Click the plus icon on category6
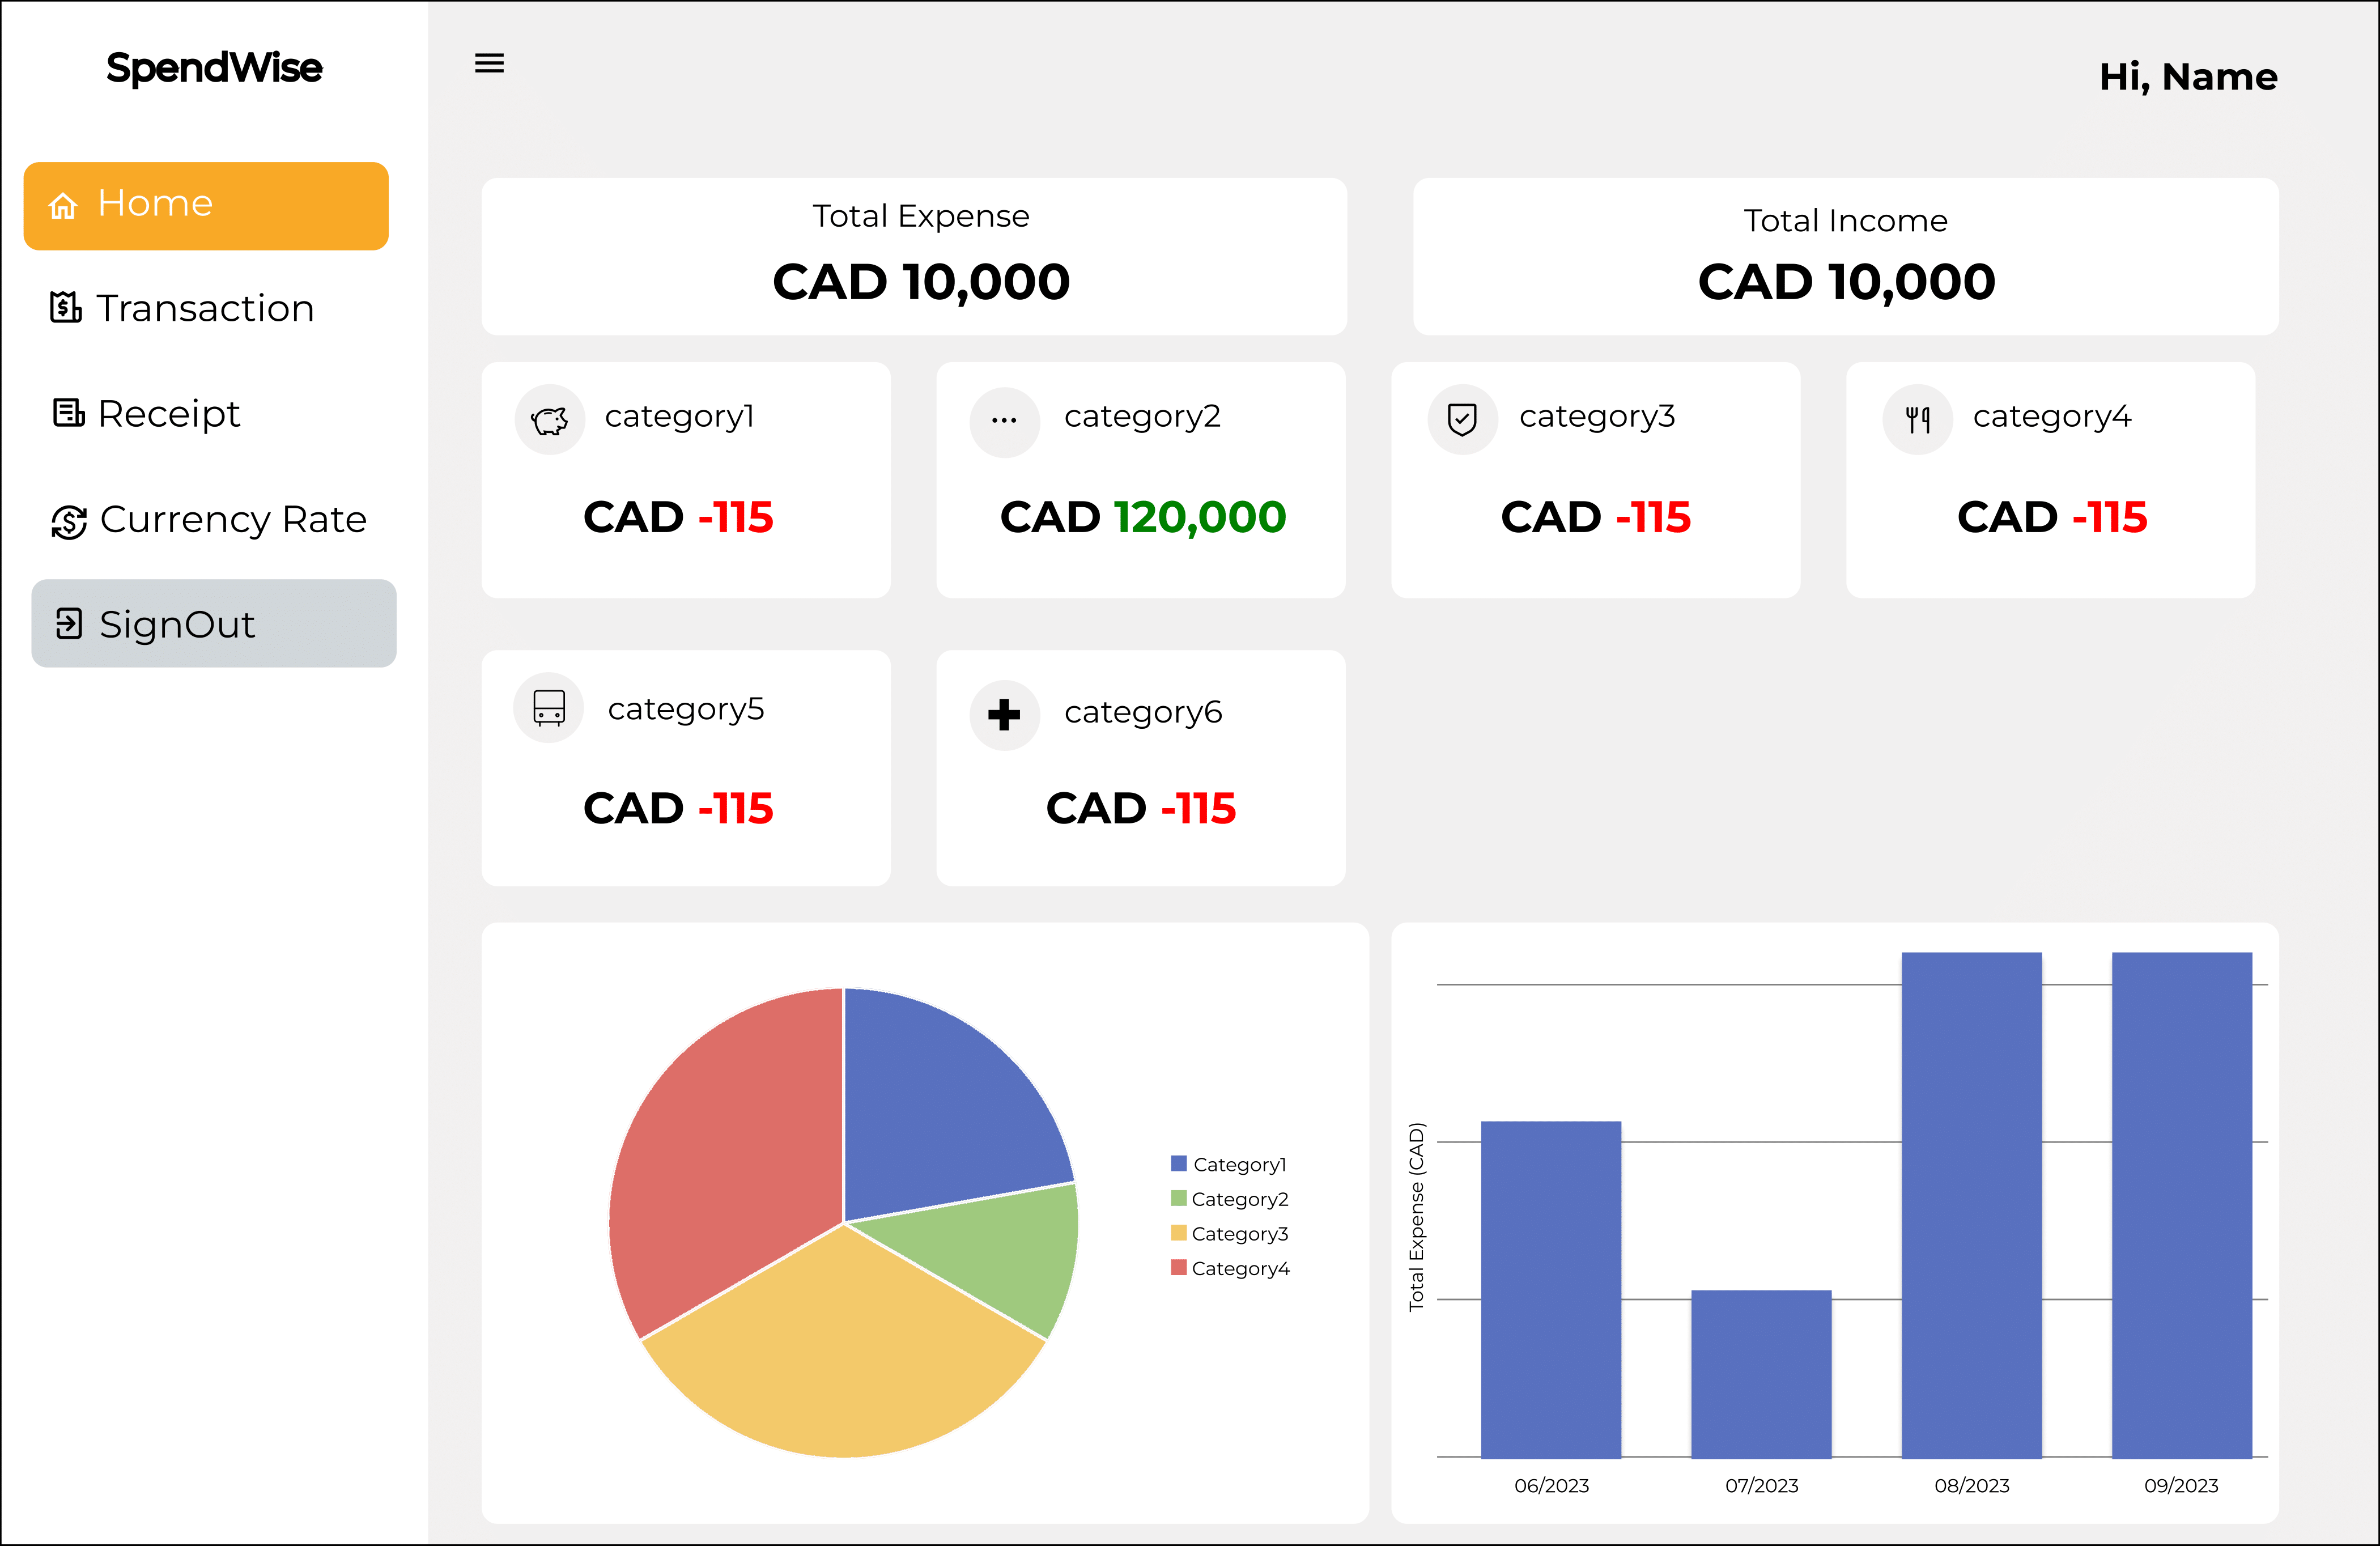 pos(1004,714)
